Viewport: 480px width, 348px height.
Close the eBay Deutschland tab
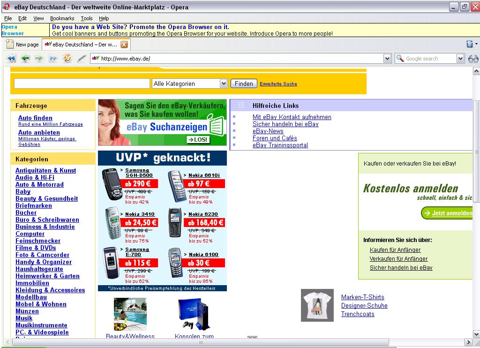tap(124, 45)
